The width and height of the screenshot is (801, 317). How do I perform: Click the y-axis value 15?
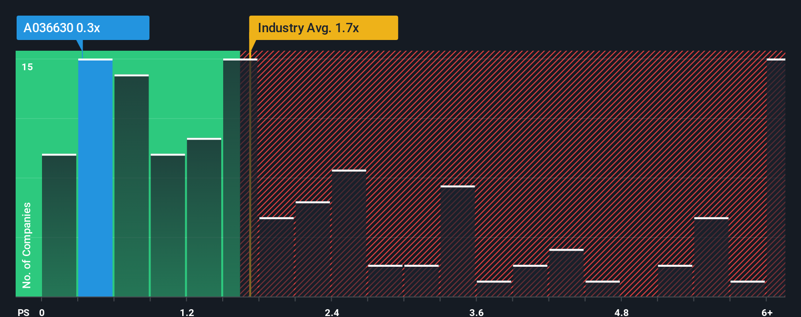tap(27, 67)
